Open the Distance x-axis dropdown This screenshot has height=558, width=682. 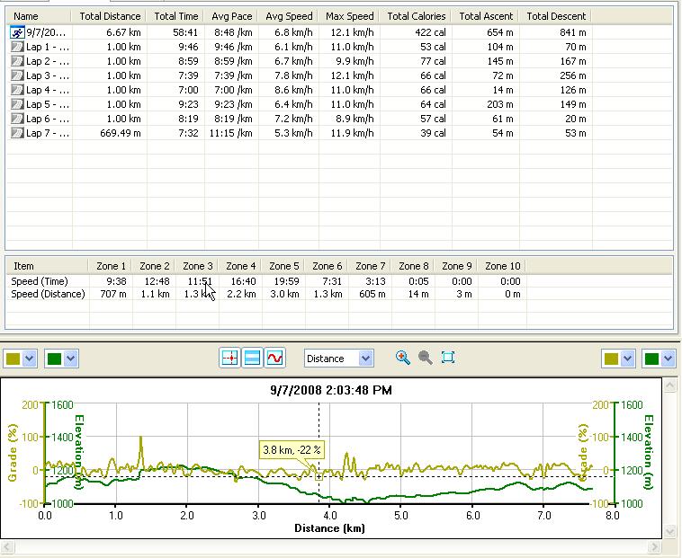(x=366, y=359)
